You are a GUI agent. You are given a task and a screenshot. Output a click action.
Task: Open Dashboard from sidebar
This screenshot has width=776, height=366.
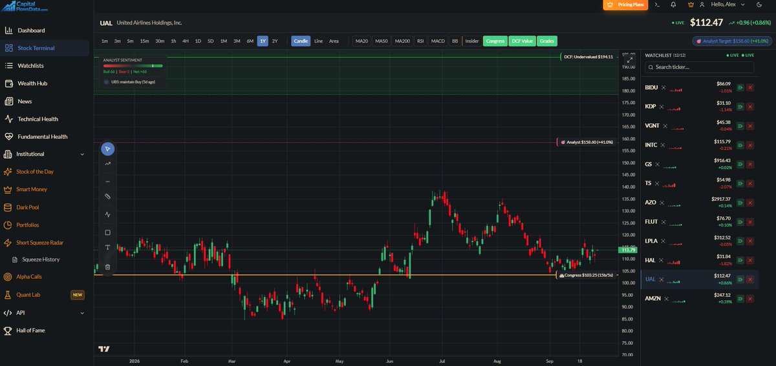45,30
